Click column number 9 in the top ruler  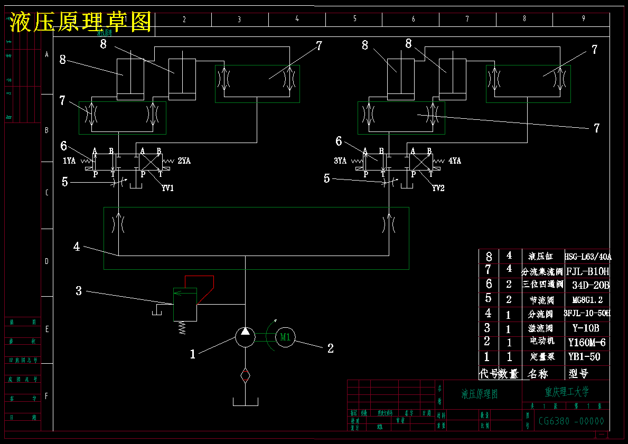point(584,19)
